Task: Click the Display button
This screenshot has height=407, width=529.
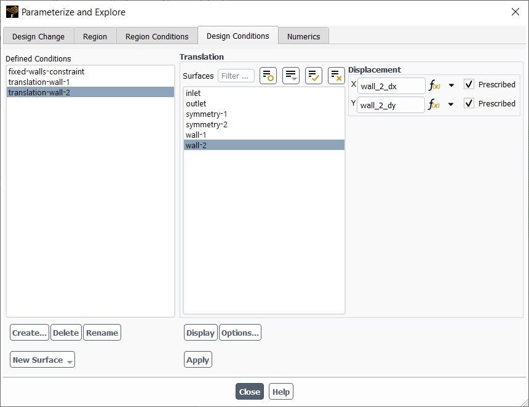Action: (x=200, y=332)
